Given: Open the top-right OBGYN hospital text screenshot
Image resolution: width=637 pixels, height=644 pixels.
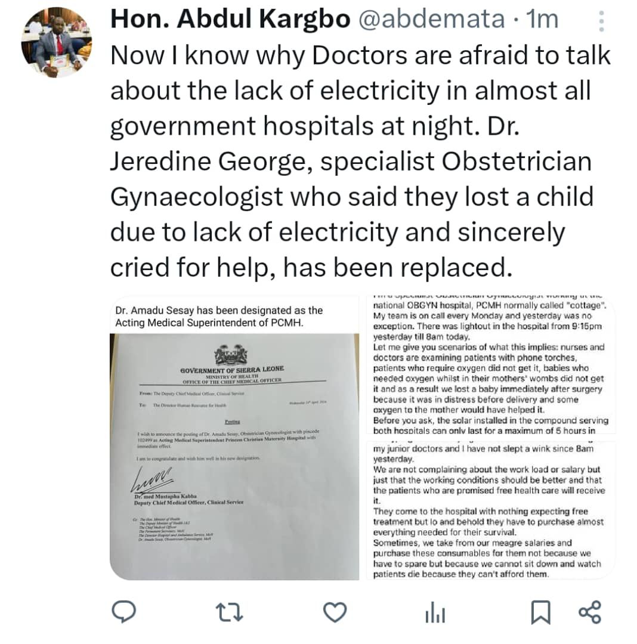Looking at the screenshot, I should click(491, 364).
